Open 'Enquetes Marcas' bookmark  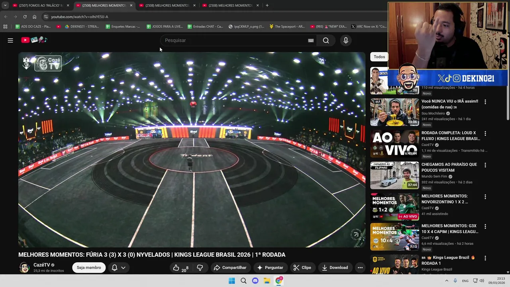pos(123,27)
